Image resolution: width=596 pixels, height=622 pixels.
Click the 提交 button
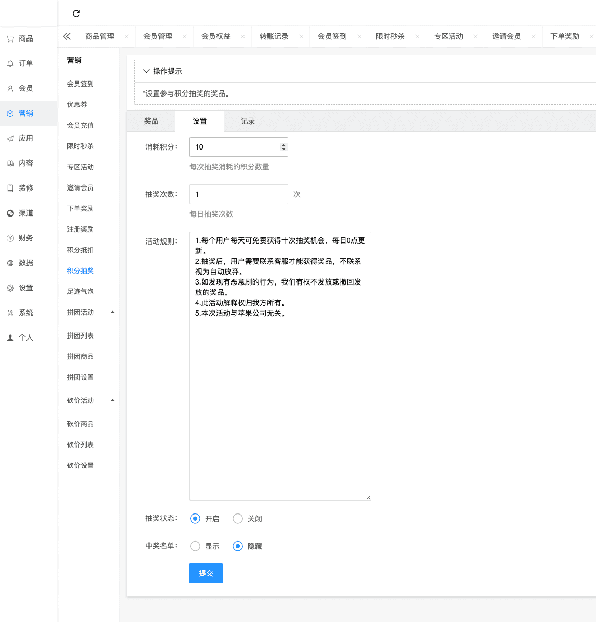[x=206, y=573]
